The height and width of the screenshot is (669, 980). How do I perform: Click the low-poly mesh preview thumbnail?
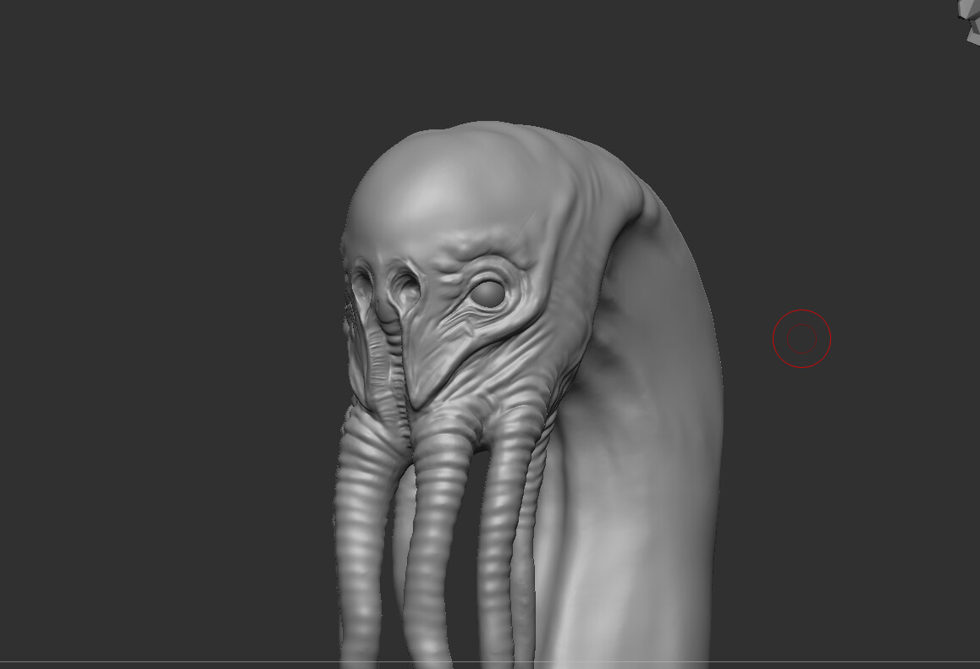pyautogui.click(x=968, y=17)
